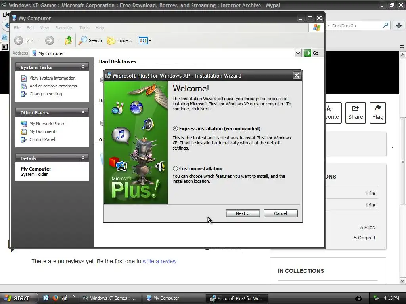
Task: Click DuckDuckGo search field in browser
Action: point(356,26)
